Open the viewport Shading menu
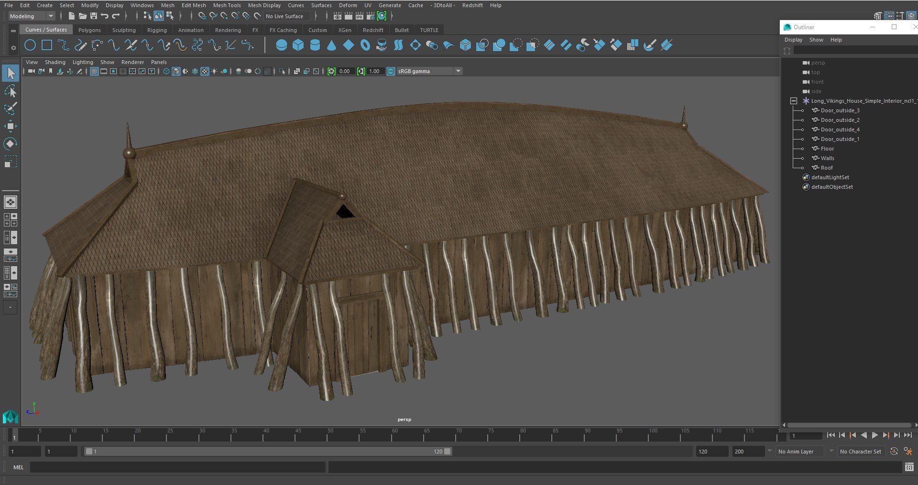Viewport: 918px width, 485px height. click(x=55, y=62)
